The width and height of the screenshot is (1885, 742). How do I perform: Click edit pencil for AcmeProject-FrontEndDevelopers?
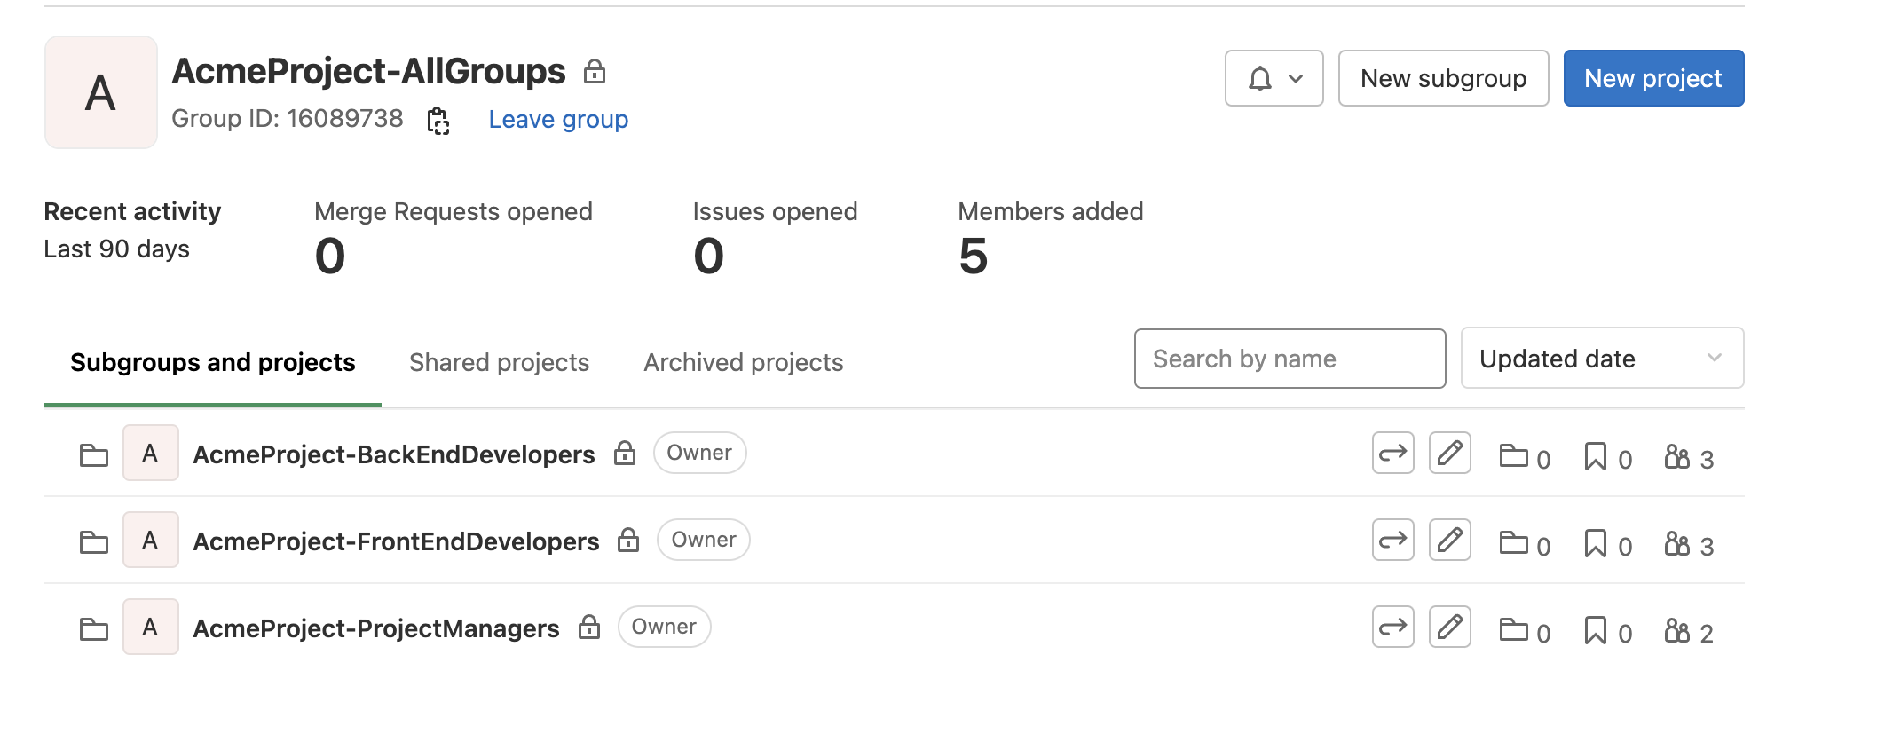pyautogui.click(x=1450, y=541)
